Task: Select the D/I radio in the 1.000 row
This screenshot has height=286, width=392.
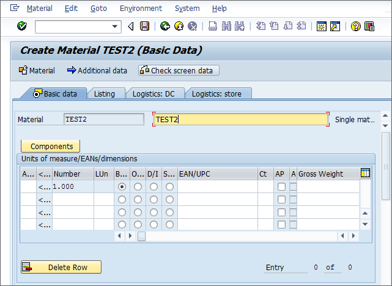Action: [x=153, y=186]
